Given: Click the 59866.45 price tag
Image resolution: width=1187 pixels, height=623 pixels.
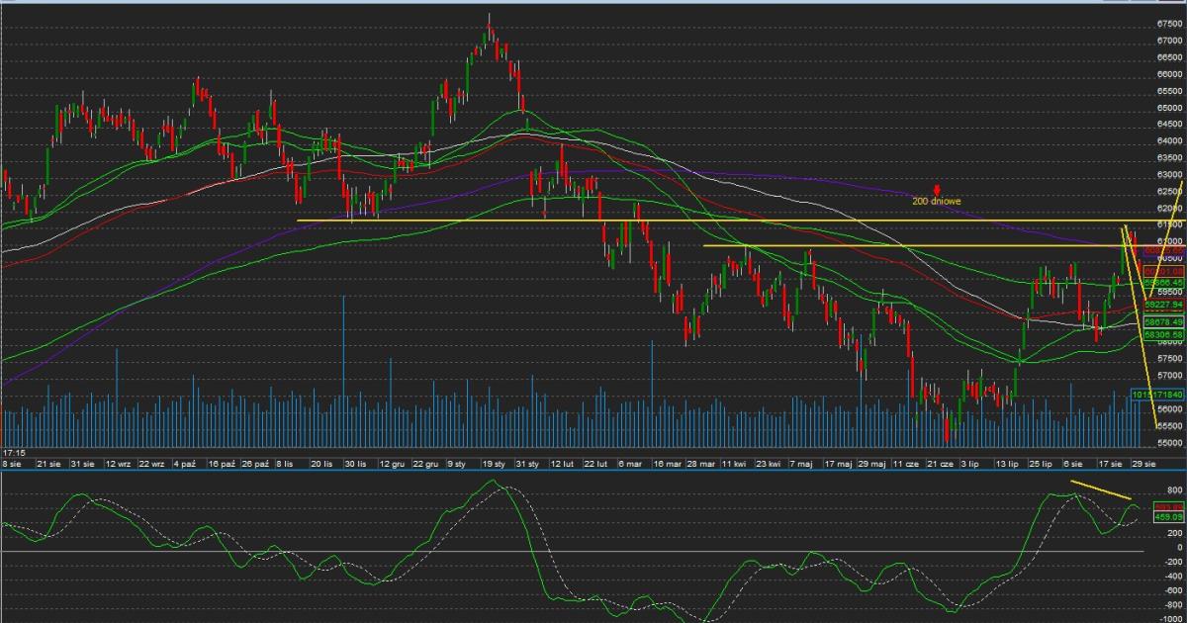Looking at the screenshot, I should coord(1163,282).
